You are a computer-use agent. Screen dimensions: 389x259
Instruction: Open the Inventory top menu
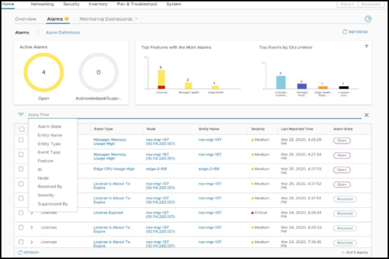[x=98, y=4]
